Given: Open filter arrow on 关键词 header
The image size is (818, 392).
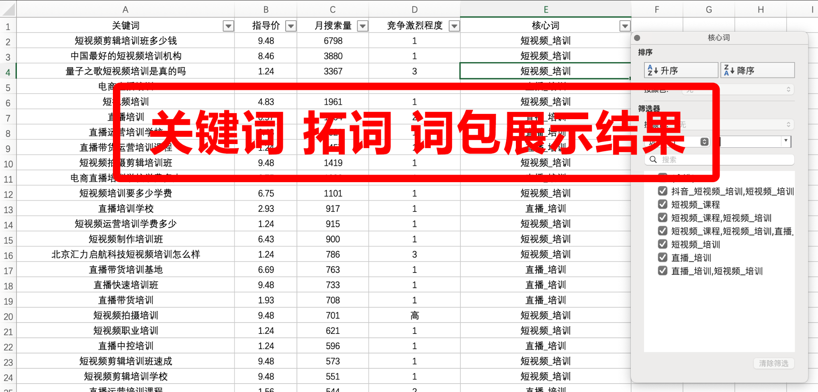Looking at the screenshot, I should (228, 26).
